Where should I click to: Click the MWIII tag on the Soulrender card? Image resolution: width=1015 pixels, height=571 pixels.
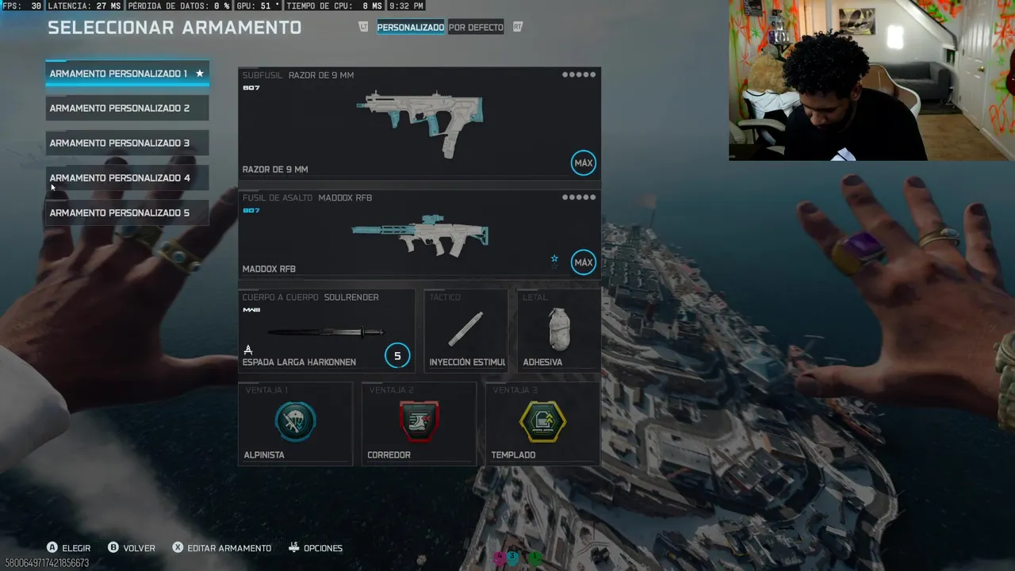(251, 310)
